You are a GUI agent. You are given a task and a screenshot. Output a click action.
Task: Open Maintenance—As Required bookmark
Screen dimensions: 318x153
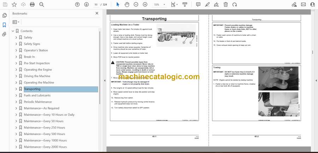tap(42, 108)
